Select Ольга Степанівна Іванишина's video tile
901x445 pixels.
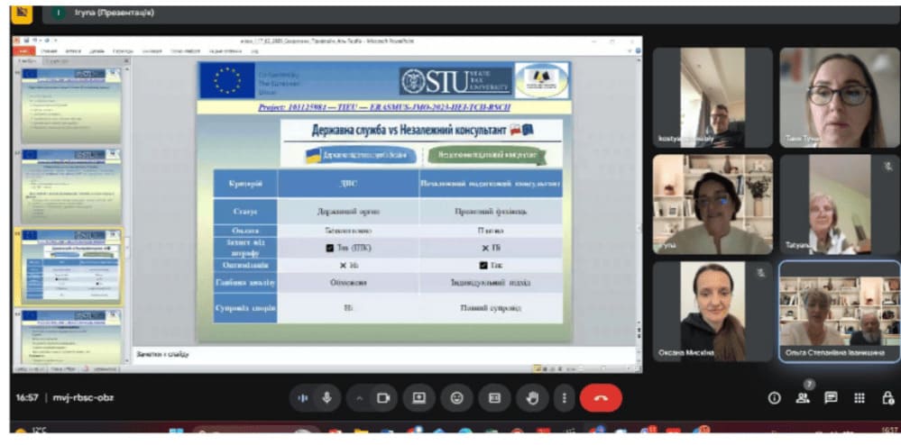click(x=839, y=311)
